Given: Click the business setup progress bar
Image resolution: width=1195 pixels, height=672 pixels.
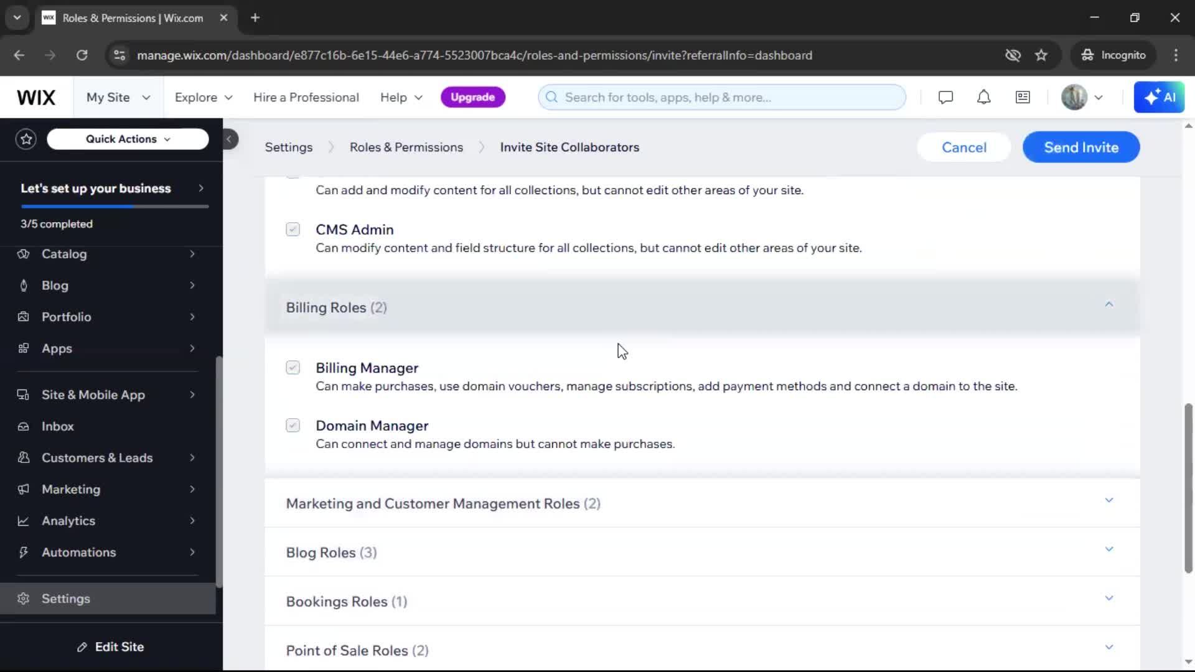Looking at the screenshot, I should click(x=115, y=206).
